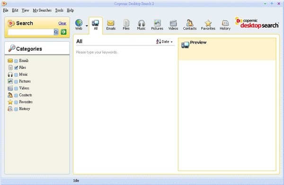
Task: Click the Music category label
Action: 23,74
